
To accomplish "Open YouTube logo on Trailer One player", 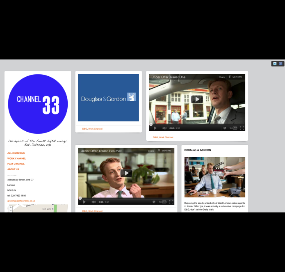I will [233, 128].
